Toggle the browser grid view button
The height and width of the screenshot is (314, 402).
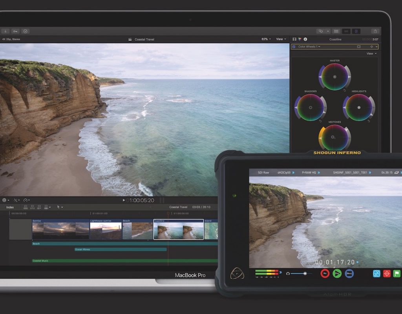pyautogui.click(x=336, y=31)
